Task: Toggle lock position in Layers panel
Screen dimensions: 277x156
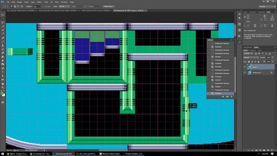Action: click(255, 62)
